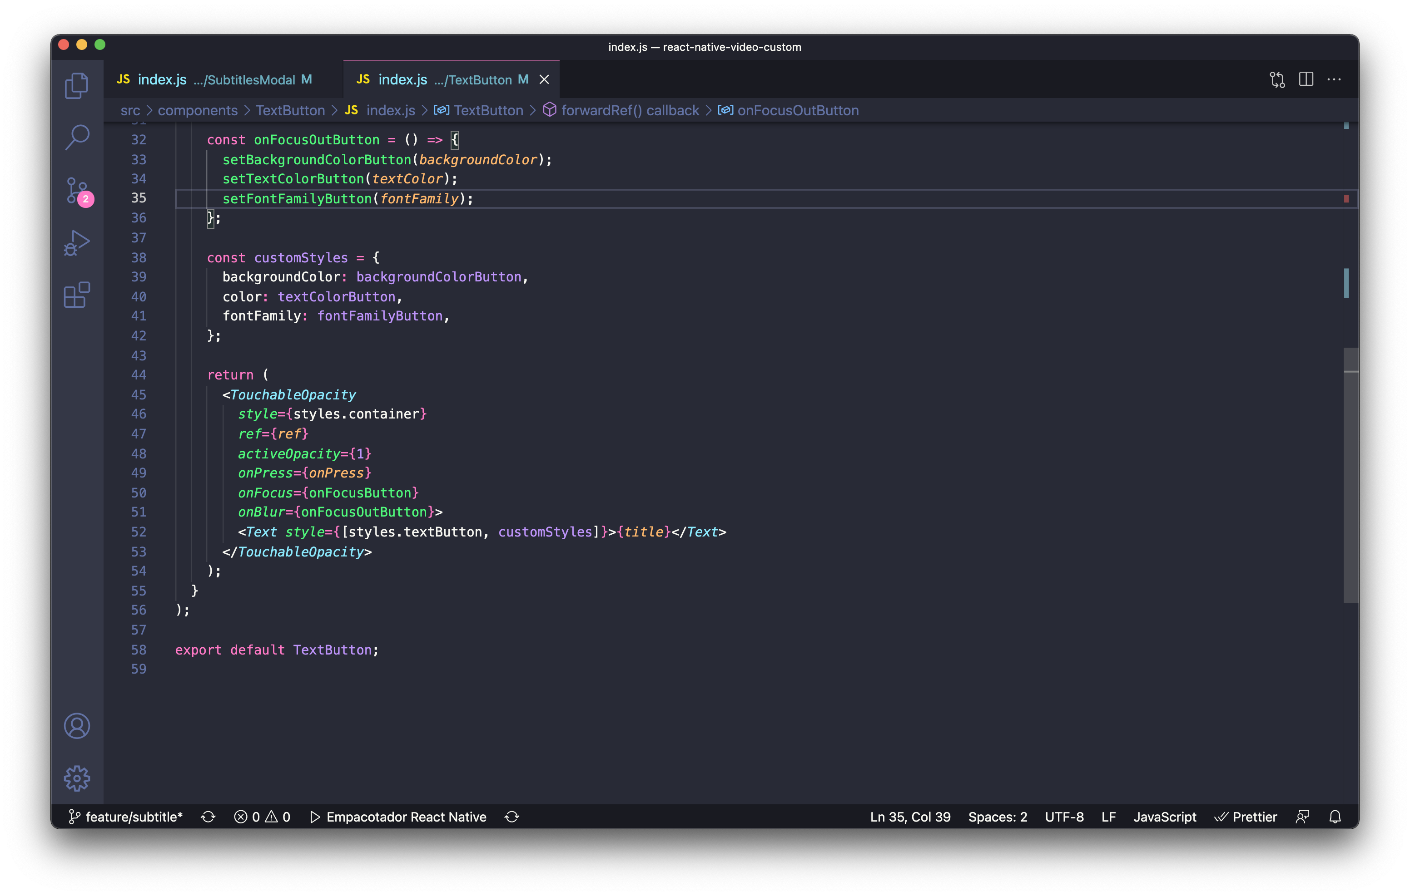Open the Open Changes diff icon

(1278, 79)
